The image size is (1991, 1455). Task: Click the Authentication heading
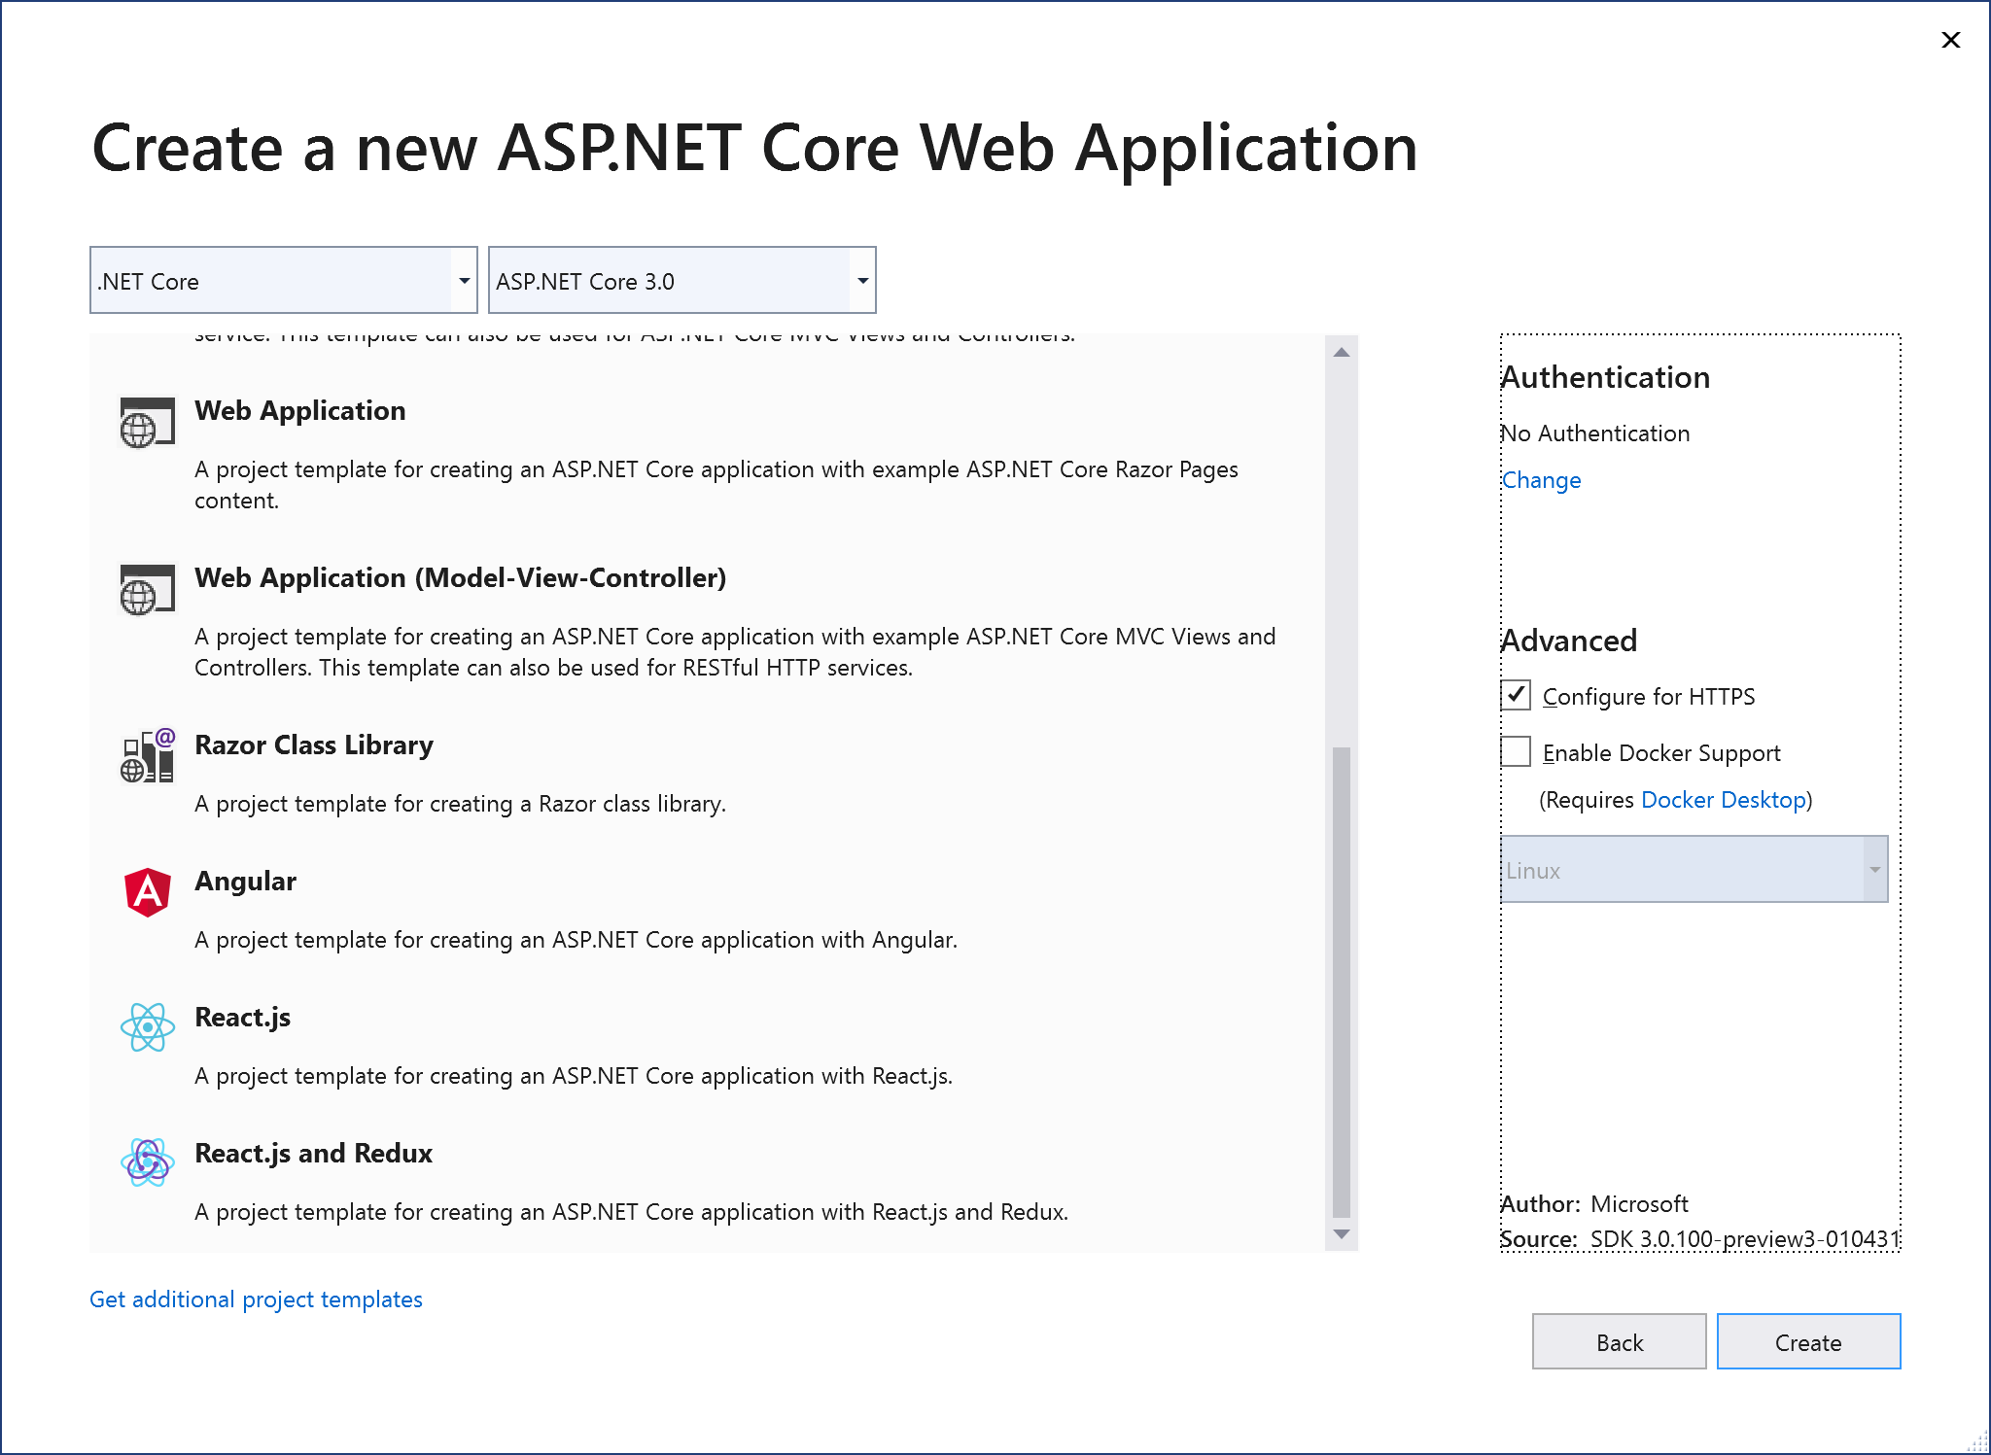click(x=1605, y=377)
